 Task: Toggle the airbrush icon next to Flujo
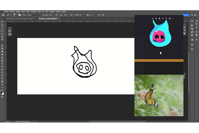71,15
